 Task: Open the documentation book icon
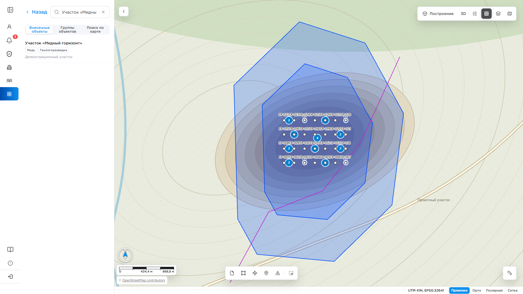[x=10, y=250]
